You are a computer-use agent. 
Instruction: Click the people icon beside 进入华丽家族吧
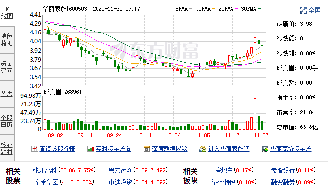click(x=203, y=149)
